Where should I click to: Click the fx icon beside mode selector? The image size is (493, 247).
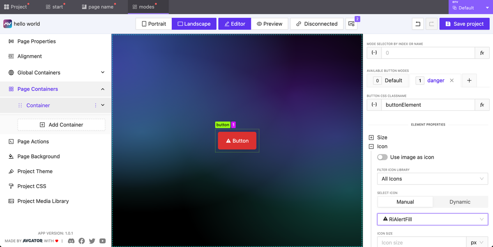click(482, 53)
